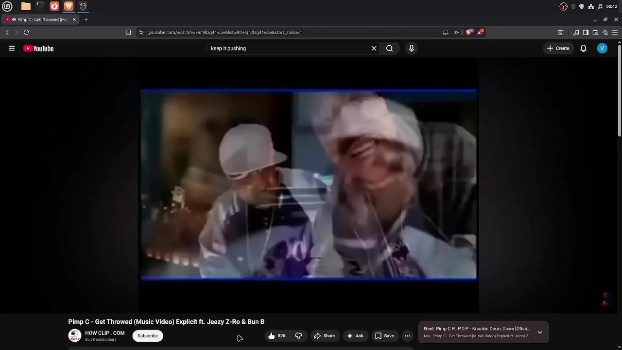Viewport: 622px width, 350px height.
Task: Open site settings icon in address bar
Action: [x=141, y=32]
